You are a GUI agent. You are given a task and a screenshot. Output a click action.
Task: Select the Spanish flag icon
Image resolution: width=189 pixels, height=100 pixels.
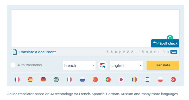tap(30, 80)
